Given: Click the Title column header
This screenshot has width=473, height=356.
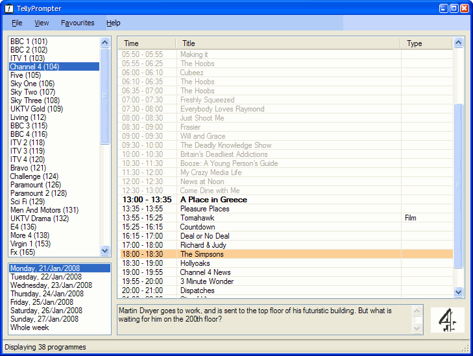Looking at the screenshot, I should tap(288, 43).
